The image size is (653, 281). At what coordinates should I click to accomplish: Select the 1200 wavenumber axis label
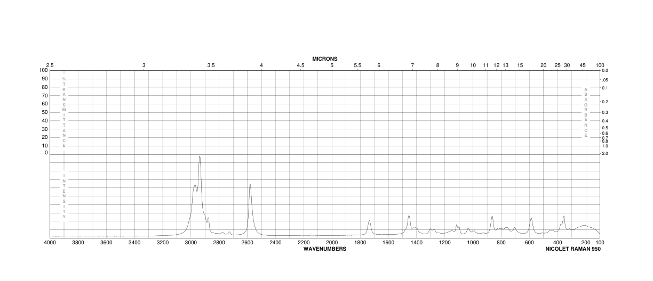[444, 243]
